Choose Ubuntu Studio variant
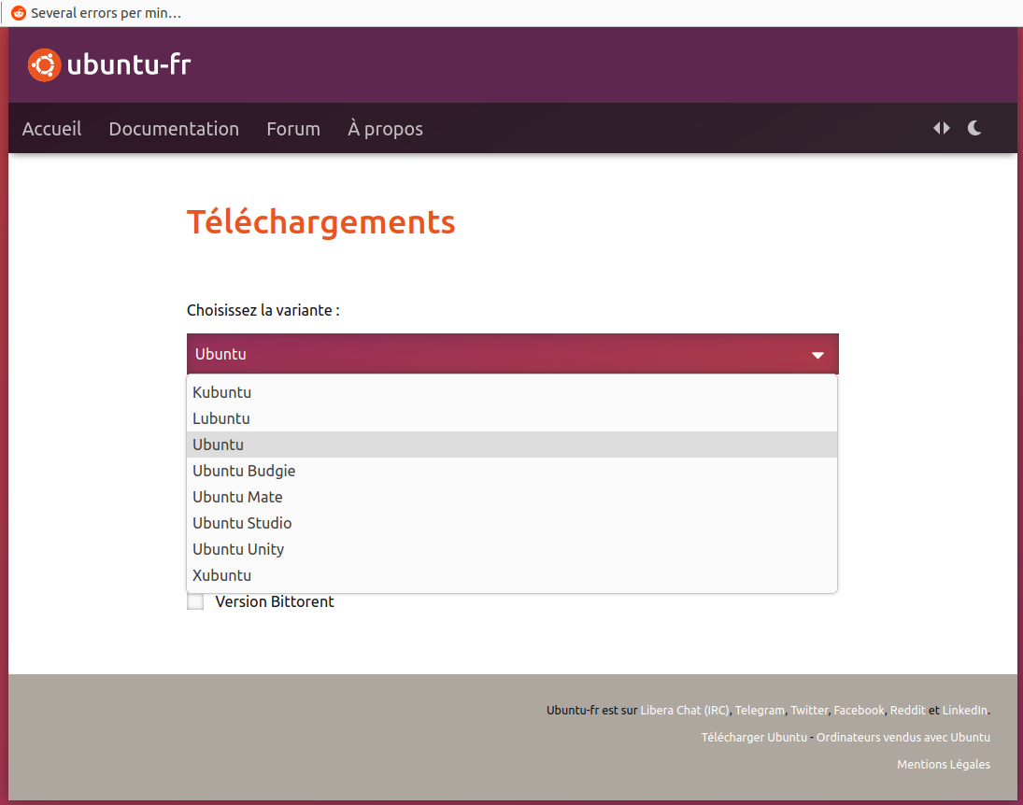1023x805 pixels. click(x=512, y=523)
